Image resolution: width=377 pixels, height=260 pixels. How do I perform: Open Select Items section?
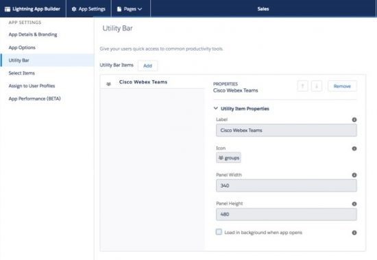pyautogui.click(x=22, y=73)
